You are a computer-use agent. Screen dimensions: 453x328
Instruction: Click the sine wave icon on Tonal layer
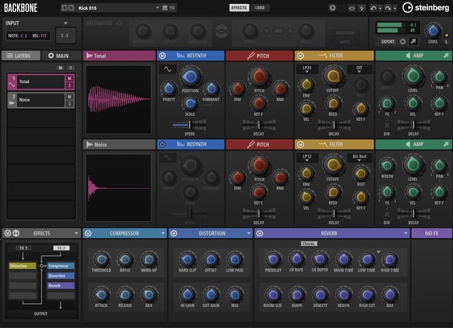coord(12,84)
